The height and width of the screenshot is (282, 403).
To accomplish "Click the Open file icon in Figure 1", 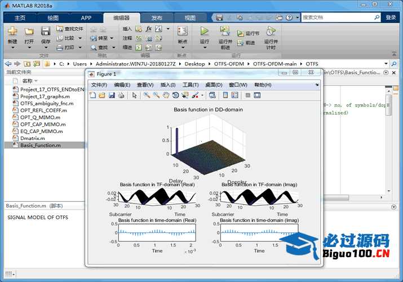I will [x=102, y=95].
